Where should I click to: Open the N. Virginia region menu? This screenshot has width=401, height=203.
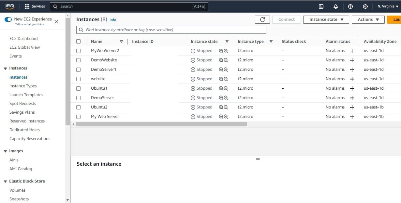click(x=387, y=6)
